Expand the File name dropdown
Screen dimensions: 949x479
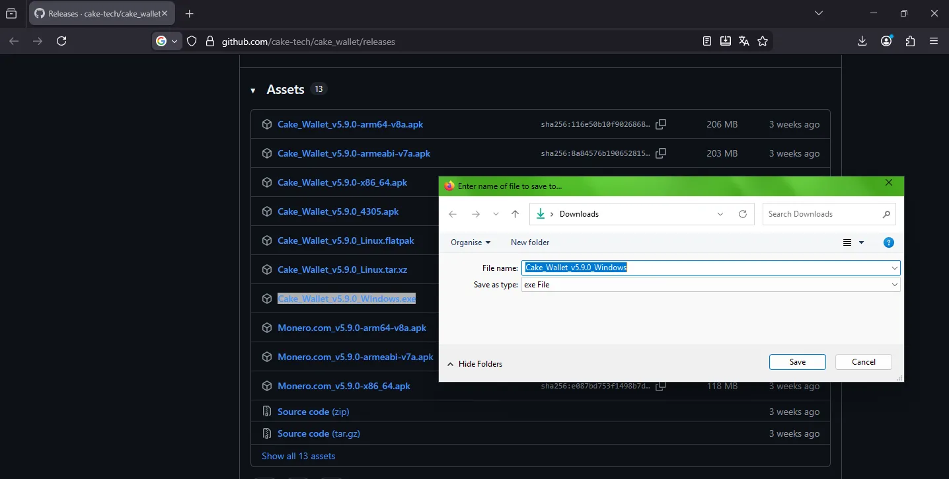pos(895,268)
